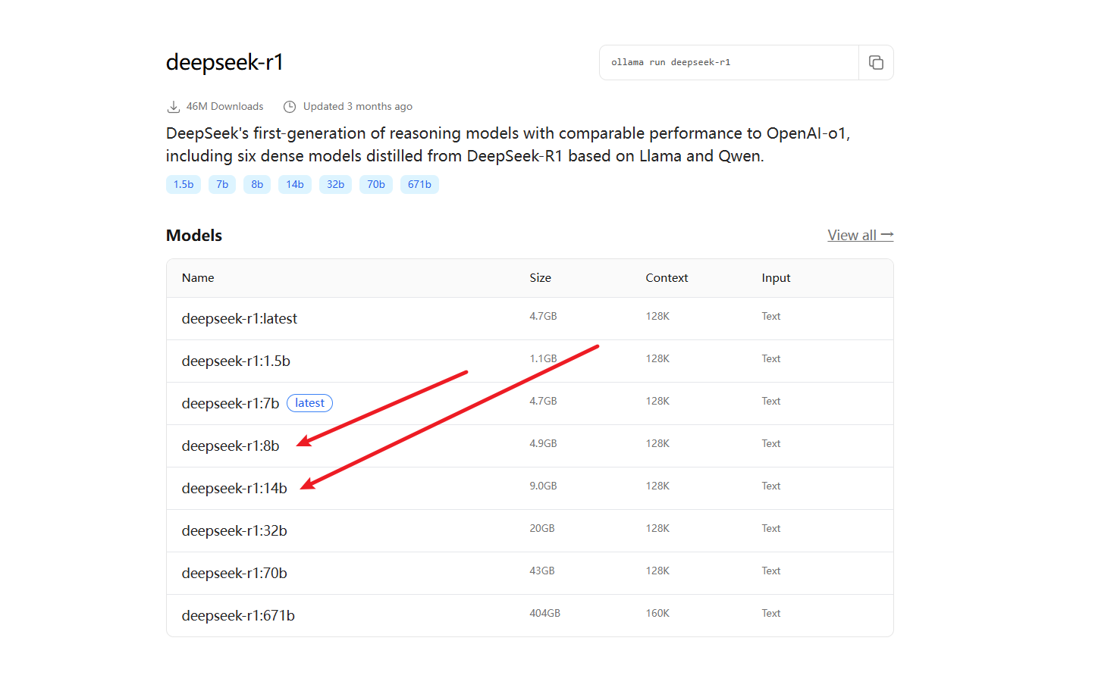Click the Context column header
This screenshot has width=1095, height=691.
667,278
